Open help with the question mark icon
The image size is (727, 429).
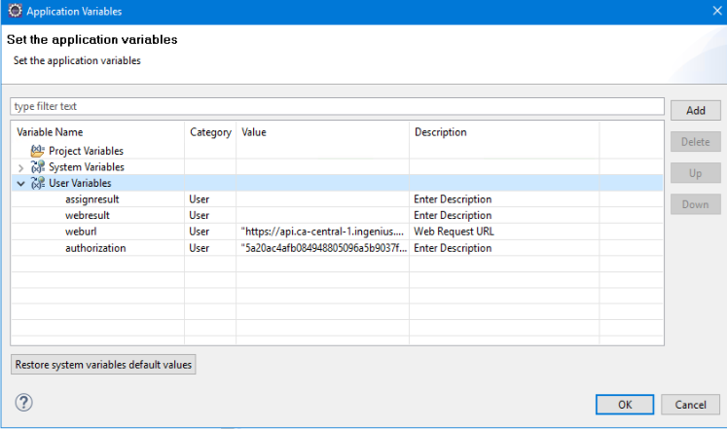click(x=24, y=402)
